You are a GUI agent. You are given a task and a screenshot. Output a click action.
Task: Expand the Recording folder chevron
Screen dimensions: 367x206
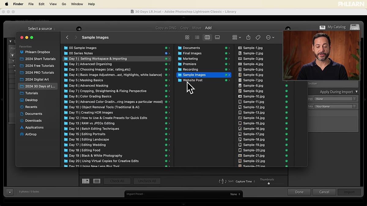229,69
